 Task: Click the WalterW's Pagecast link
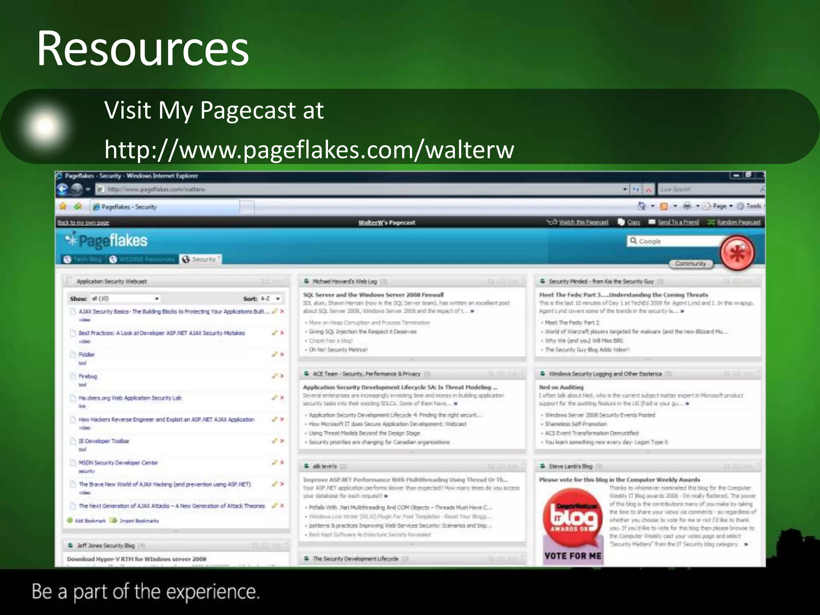tap(386, 223)
